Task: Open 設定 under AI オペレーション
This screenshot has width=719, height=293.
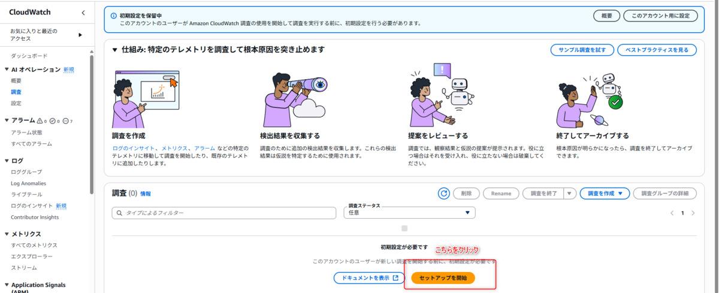Action: click(16, 103)
